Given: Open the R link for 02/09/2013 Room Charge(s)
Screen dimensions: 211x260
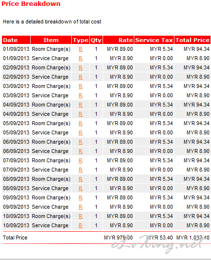Looking at the screenshot, I should tap(81, 68).
